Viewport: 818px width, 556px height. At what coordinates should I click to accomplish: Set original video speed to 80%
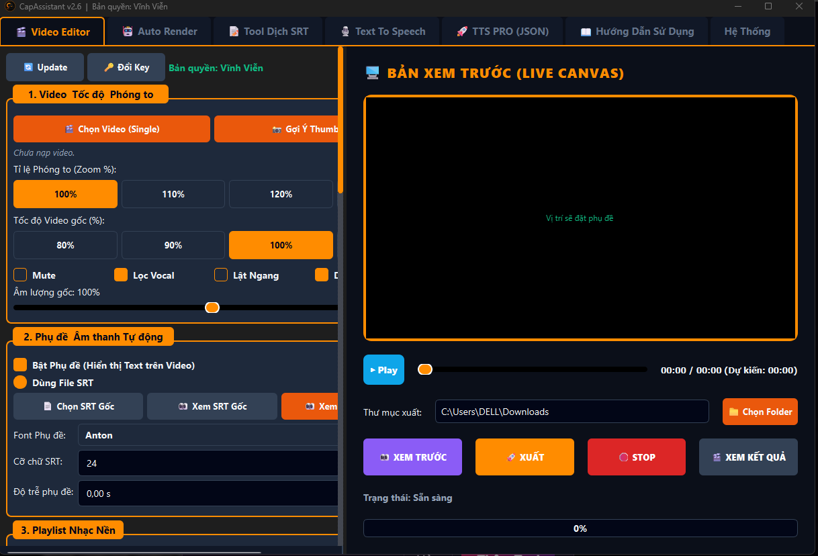[x=66, y=245]
